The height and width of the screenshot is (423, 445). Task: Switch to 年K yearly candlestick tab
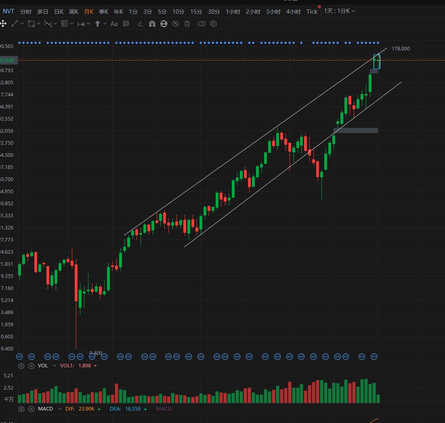pos(118,12)
